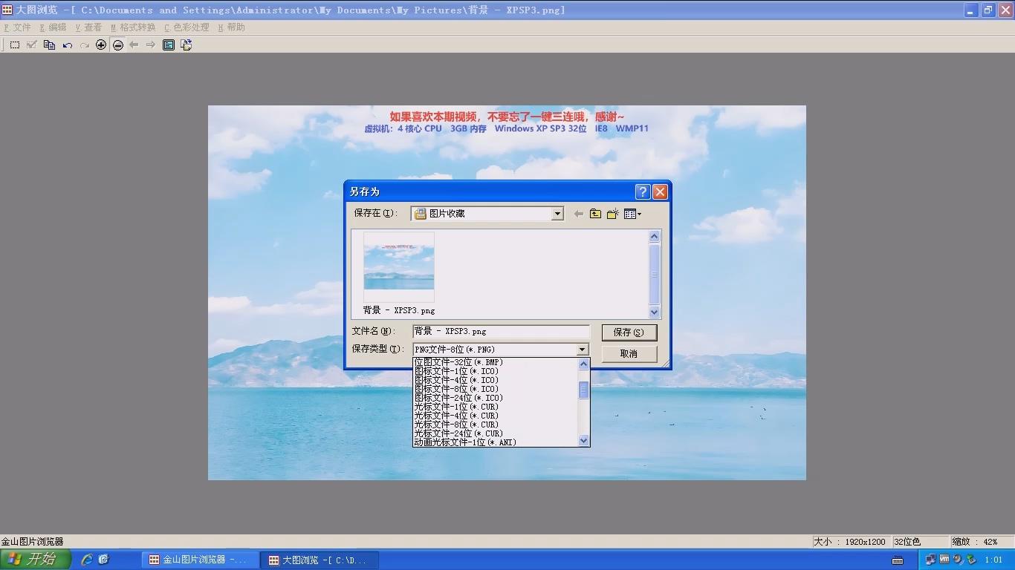
Task: Click the 保存 button
Action: tap(629, 332)
